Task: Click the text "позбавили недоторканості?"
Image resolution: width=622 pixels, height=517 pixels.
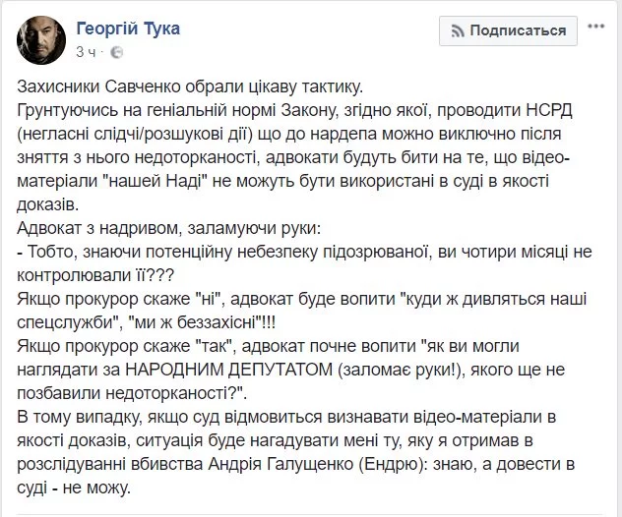Action: coord(127,393)
